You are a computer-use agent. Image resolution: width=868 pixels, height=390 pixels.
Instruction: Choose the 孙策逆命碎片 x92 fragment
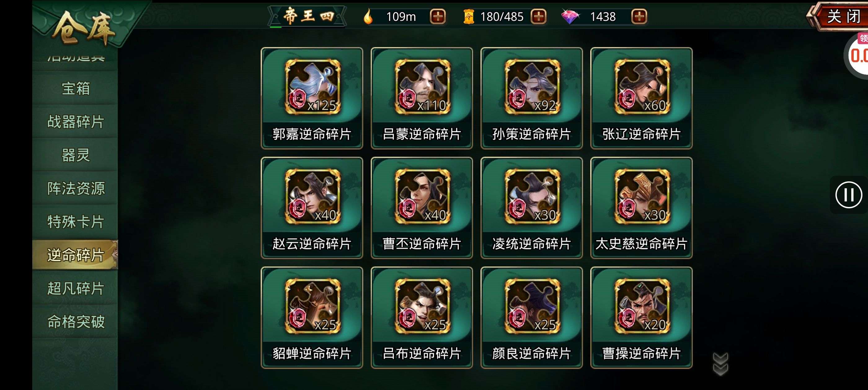[x=531, y=98]
